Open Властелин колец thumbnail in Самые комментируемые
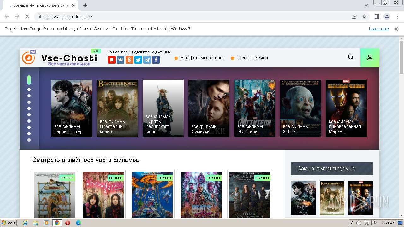 332,198
